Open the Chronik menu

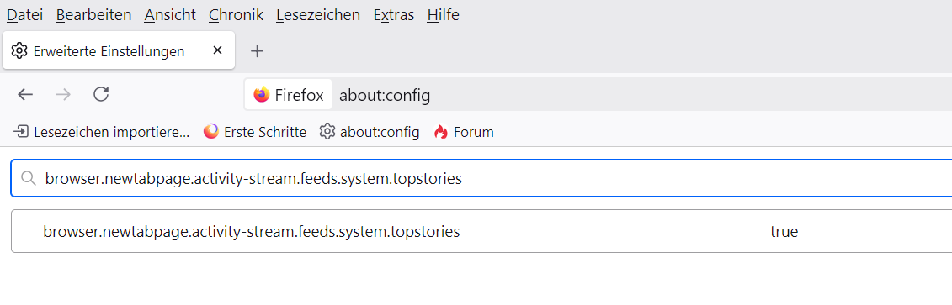click(236, 15)
